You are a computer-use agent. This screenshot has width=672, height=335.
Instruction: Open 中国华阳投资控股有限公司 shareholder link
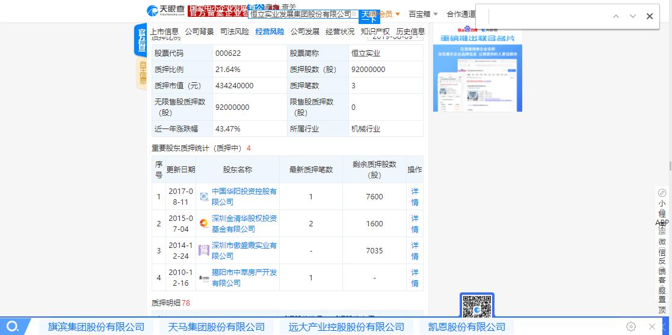pyautogui.click(x=244, y=197)
